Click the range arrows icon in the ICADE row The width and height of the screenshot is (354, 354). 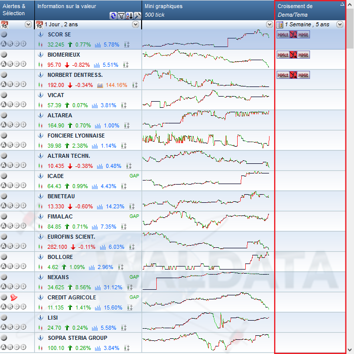pyautogui.click(x=124, y=186)
